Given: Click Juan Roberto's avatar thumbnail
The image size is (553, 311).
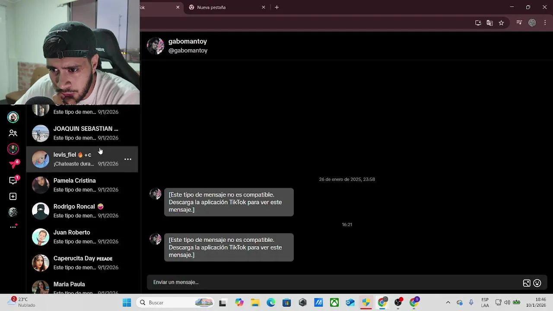Looking at the screenshot, I should pyautogui.click(x=41, y=237).
